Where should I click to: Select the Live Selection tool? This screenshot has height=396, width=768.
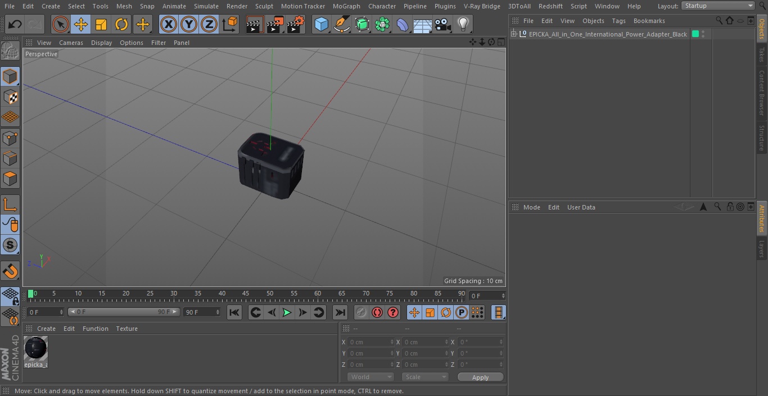point(61,24)
